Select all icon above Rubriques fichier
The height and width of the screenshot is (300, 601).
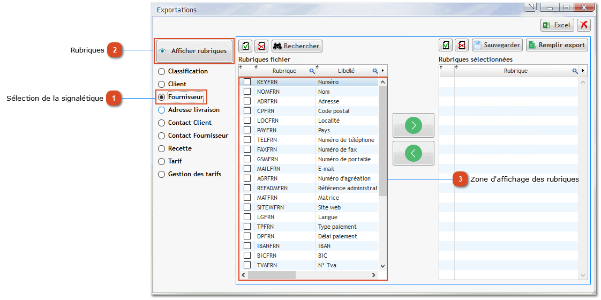[x=245, y=46]
